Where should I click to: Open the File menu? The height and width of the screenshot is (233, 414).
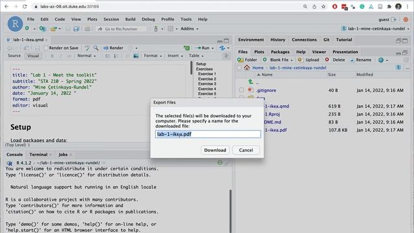click(x=30, y=19)
